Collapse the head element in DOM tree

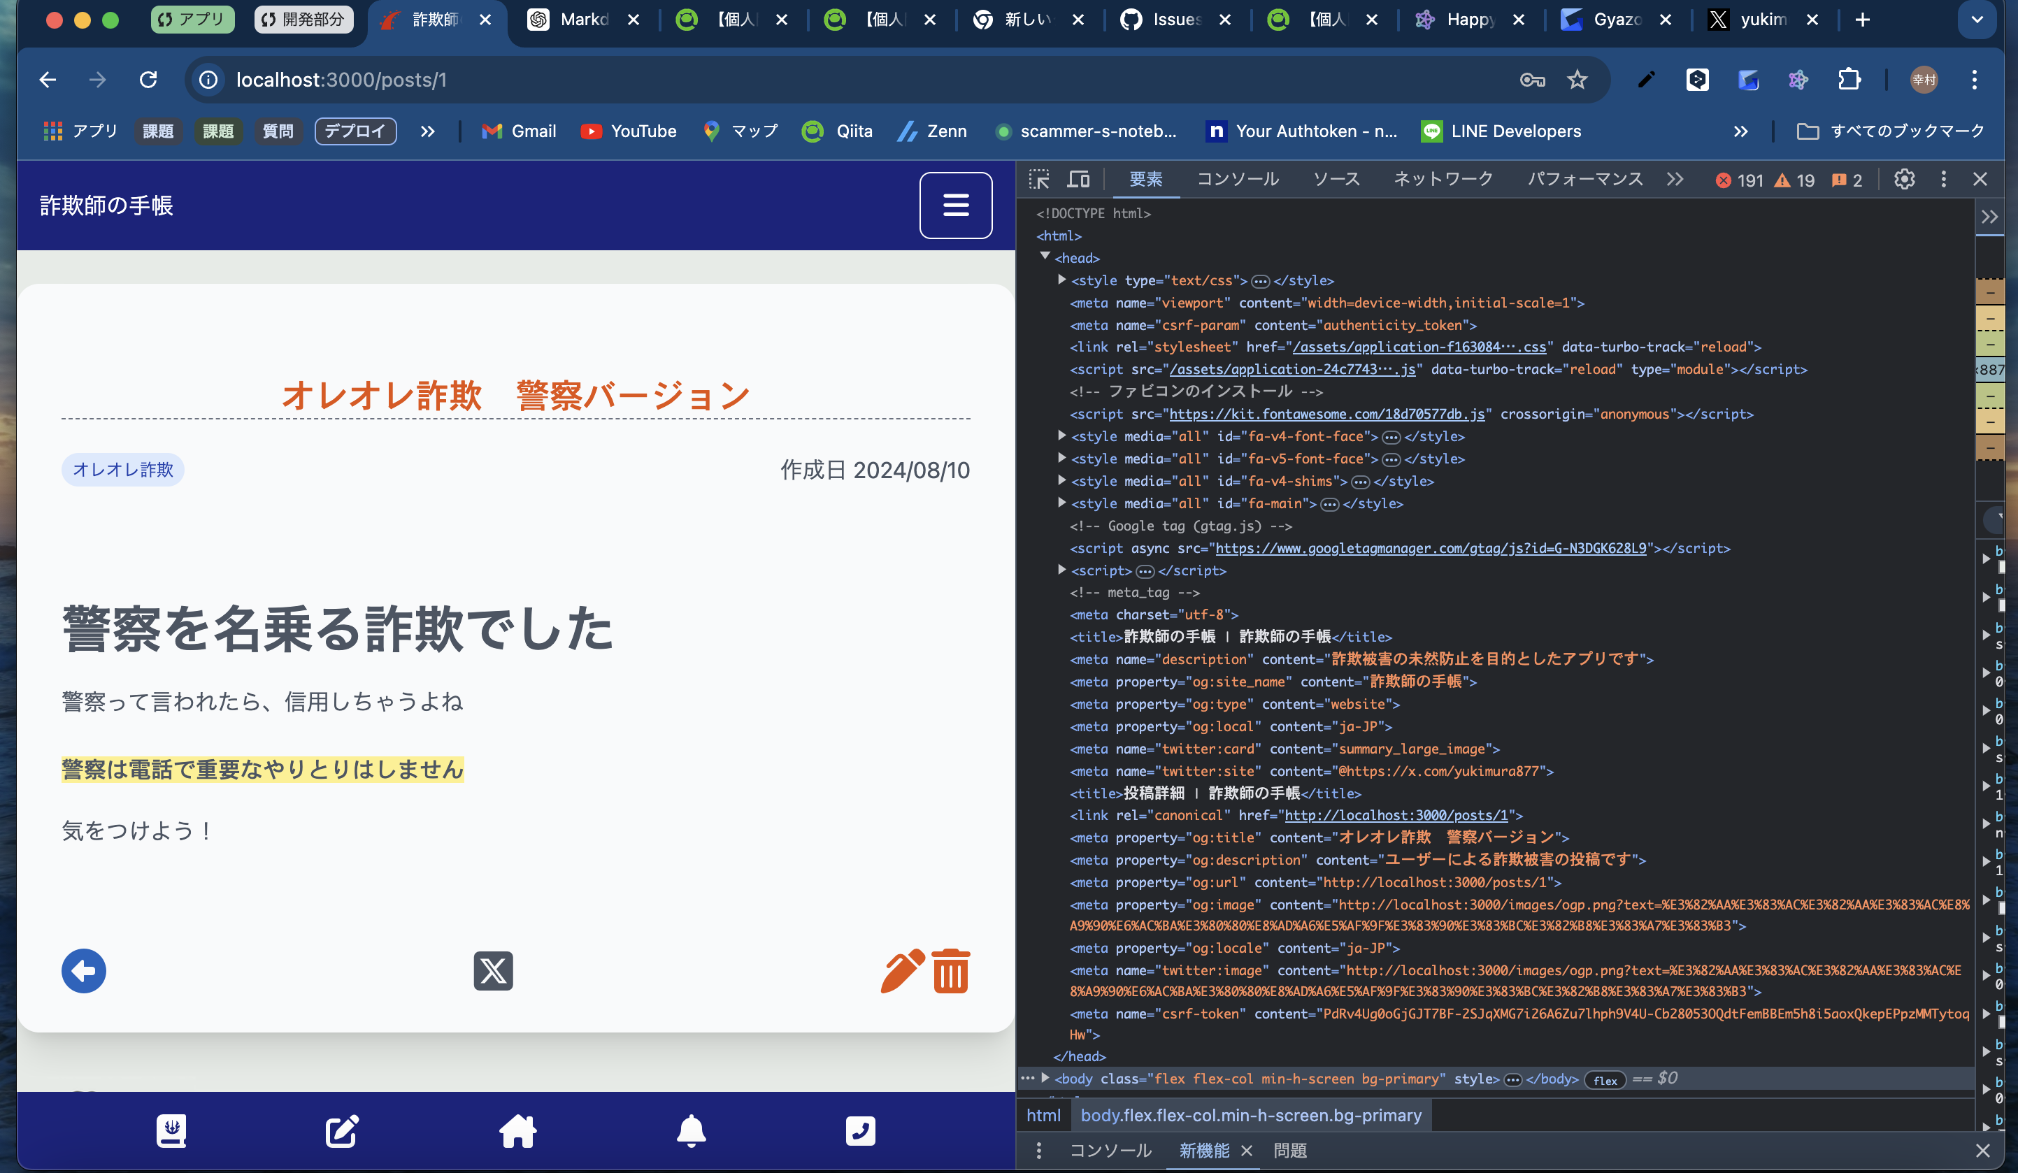(1045, 257)
